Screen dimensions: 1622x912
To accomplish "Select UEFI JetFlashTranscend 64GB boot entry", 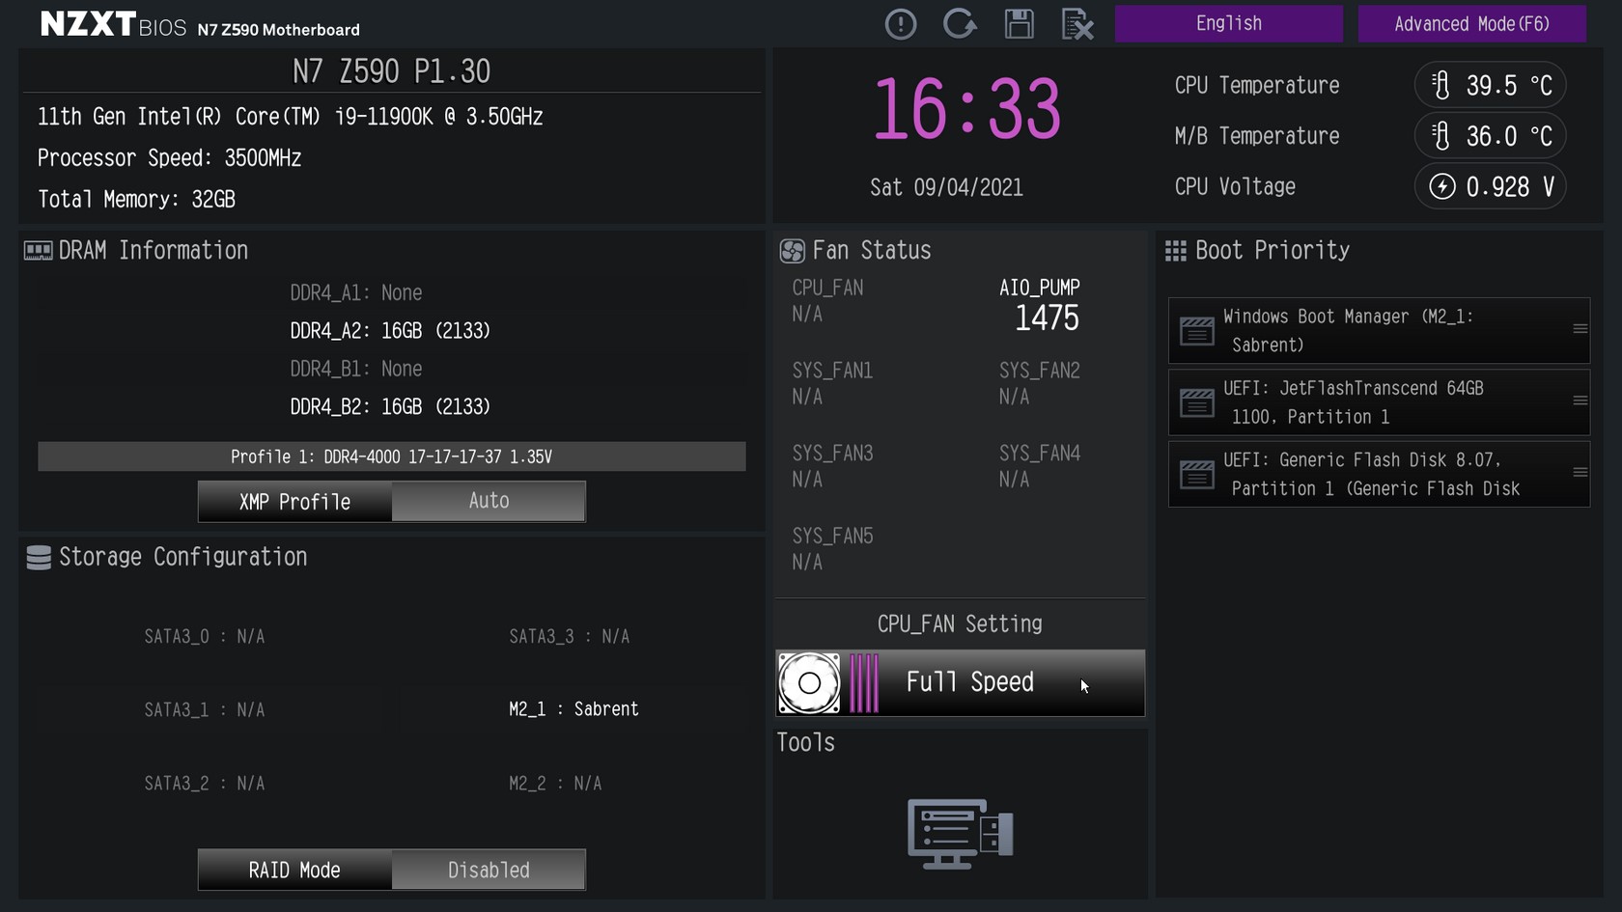I will 1379,402.
